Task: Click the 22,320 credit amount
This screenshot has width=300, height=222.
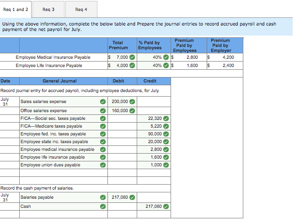Action: click(154, 119)
